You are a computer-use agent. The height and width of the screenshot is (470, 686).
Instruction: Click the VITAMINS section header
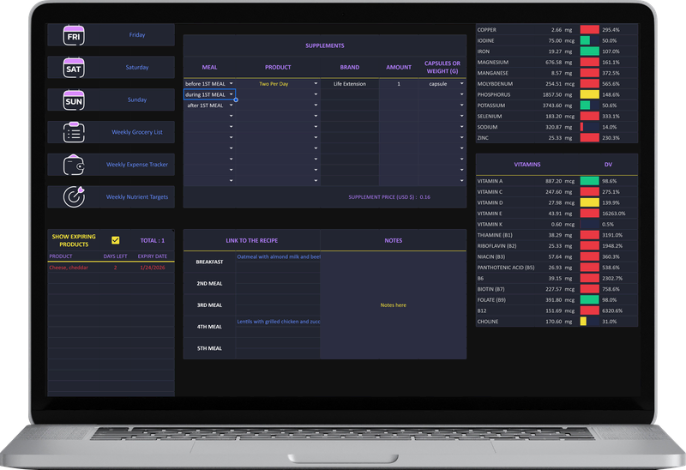coord(527,165)
